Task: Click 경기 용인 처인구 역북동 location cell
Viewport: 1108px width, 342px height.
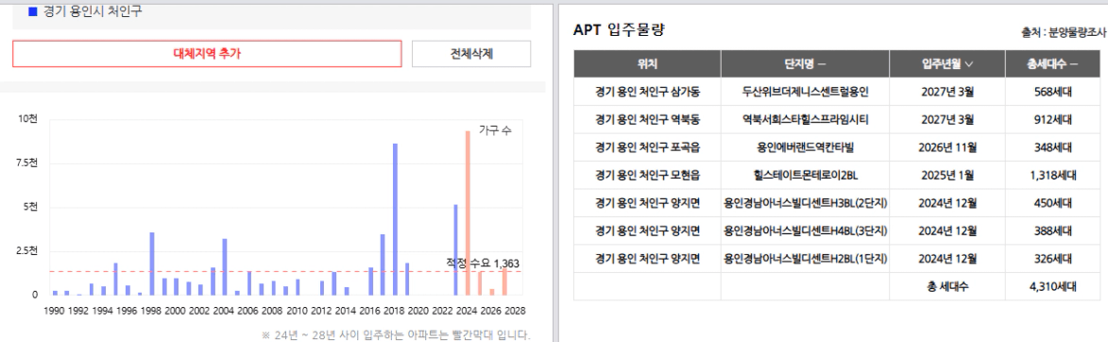Action: tap(647, 119)
